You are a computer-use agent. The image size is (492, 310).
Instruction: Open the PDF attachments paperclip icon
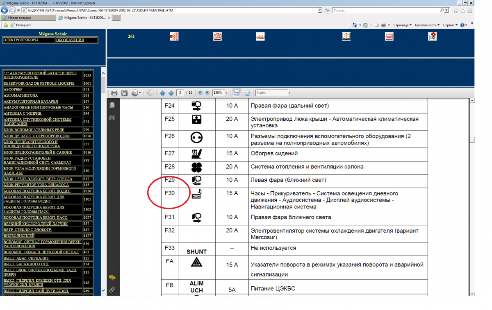(112, 290)
